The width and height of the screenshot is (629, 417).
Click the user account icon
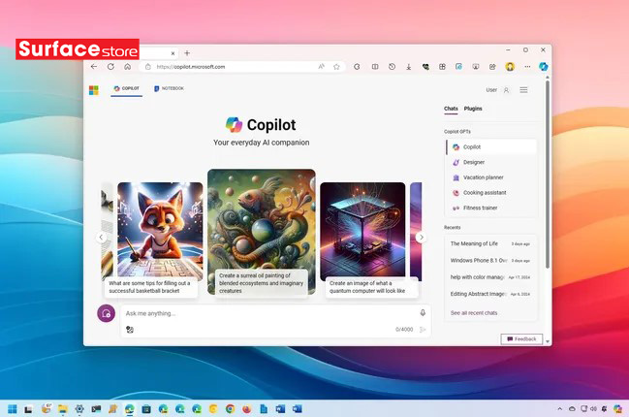tap(506, 89)
